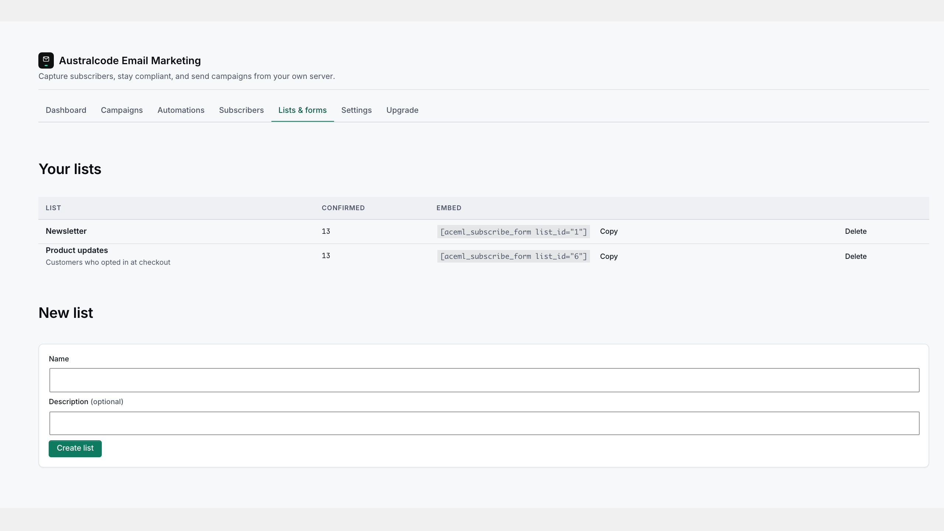Go to the Automations tab
Image resolution: width=944 pixels, height=531 pixels.
tap(181, 110)
